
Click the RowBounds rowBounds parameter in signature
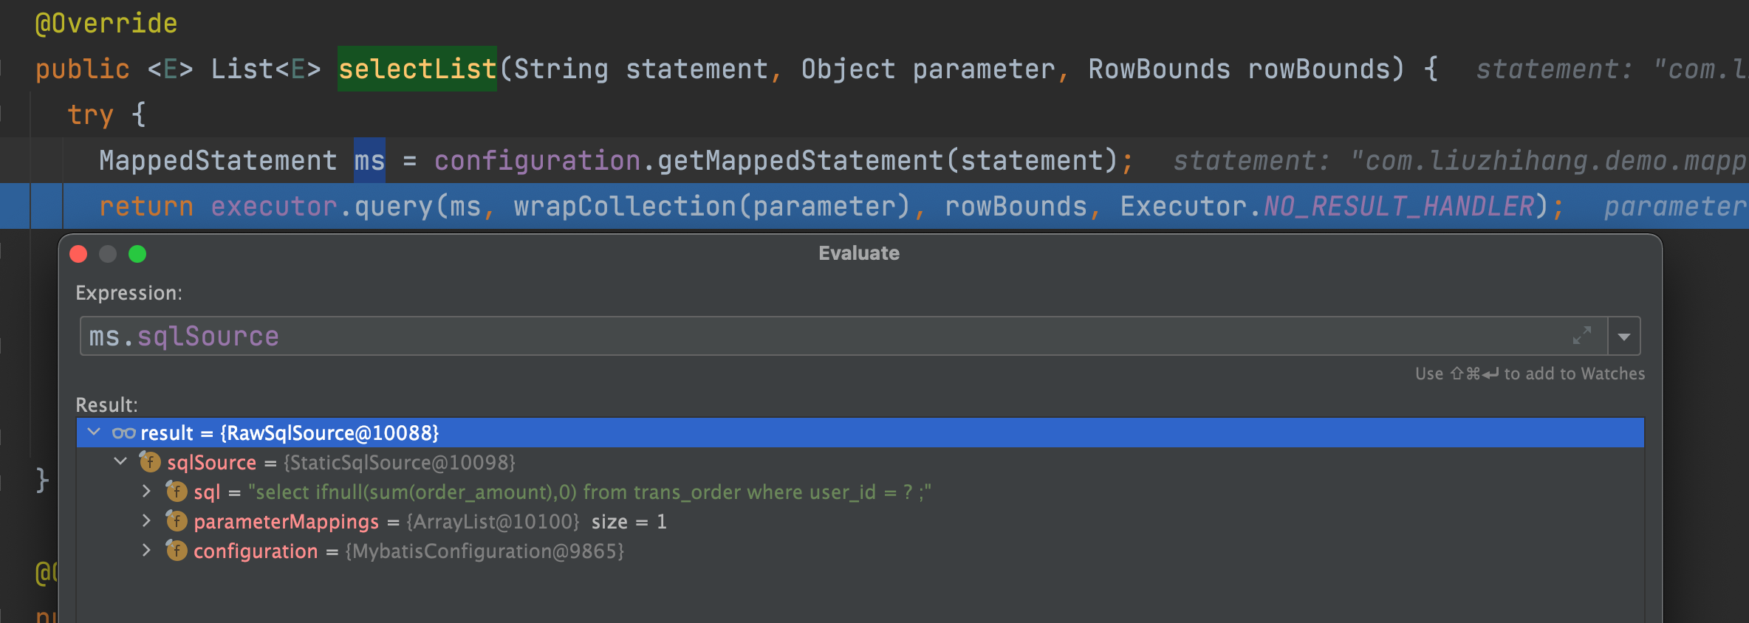coord(1239,69)
